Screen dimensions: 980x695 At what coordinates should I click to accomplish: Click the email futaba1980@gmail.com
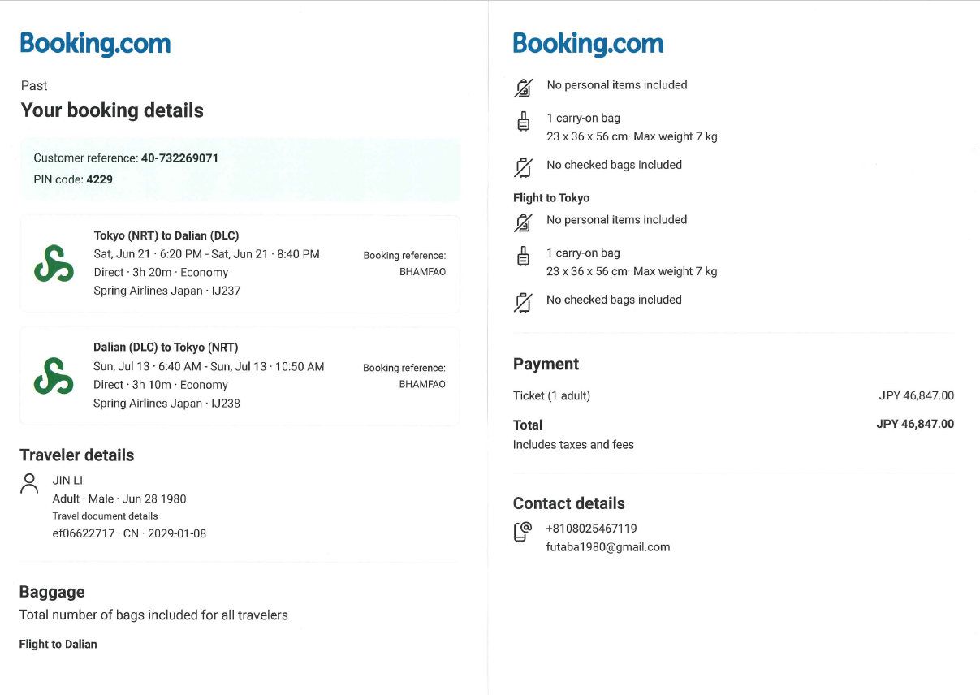click(608, 547)
